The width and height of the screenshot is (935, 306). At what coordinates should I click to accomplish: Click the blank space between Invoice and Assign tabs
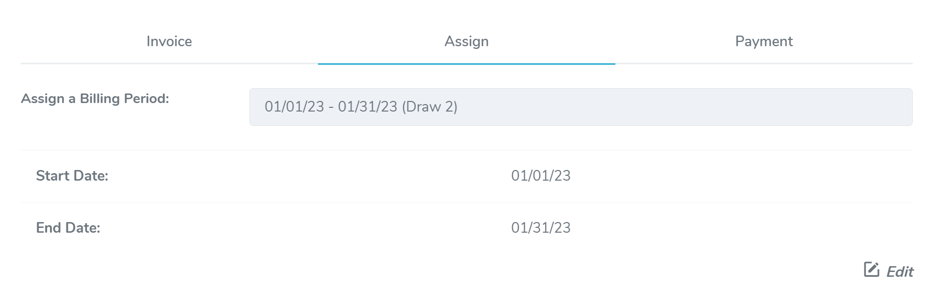coord(318,41)
